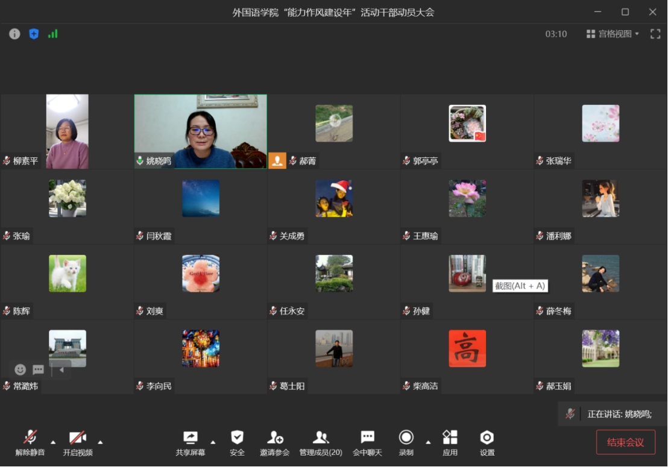Open the emoji reactions icon

tap(20, 369)
